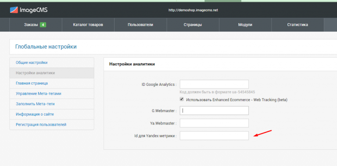Screen dimensions: 337x166
Task: Focus the ID Google Analytics field
Action: click(x=214, y=84)
